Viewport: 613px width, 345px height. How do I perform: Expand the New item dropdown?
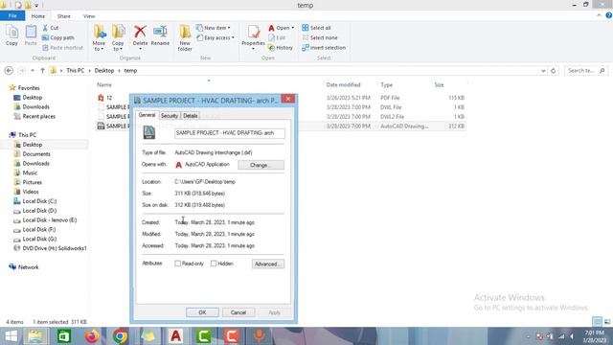point(213,28)
